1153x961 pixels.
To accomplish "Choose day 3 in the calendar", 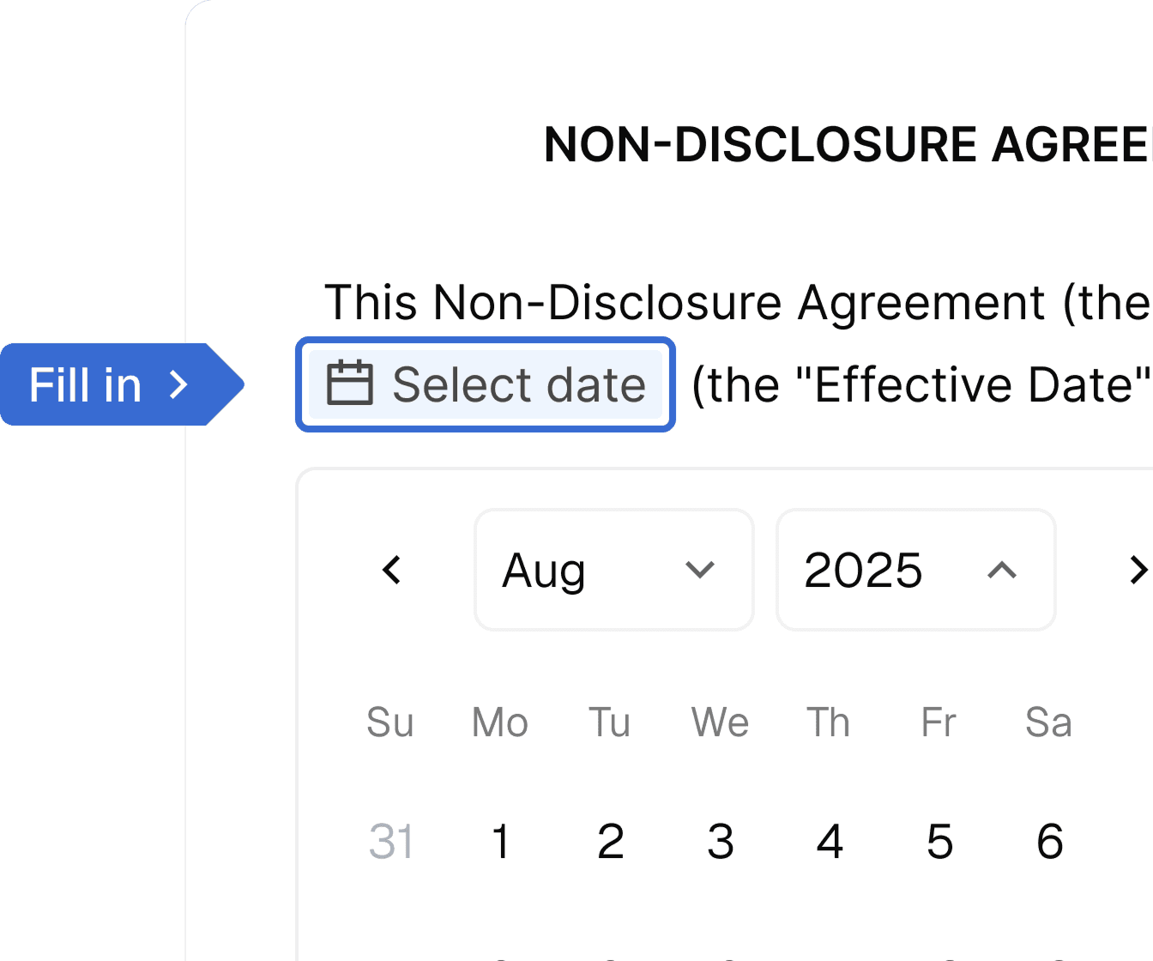I will (721, 841).
